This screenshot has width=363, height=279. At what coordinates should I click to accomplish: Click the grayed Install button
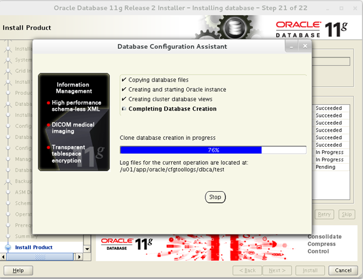[310, 270]
